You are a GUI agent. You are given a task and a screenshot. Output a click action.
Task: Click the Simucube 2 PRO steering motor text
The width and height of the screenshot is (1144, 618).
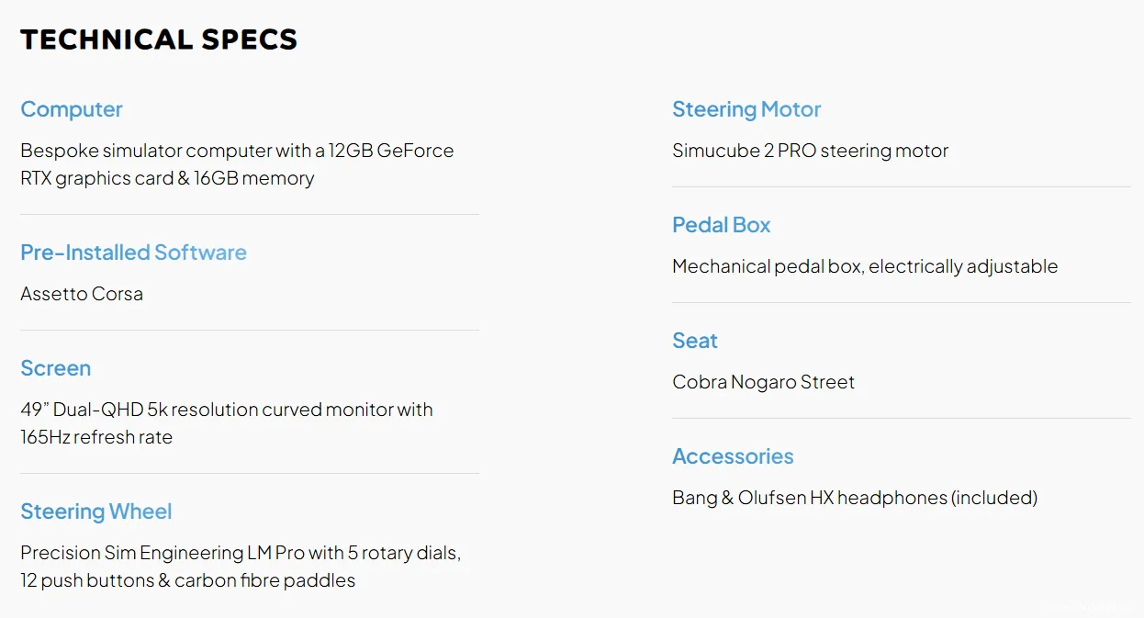click(x=811, y=151)
